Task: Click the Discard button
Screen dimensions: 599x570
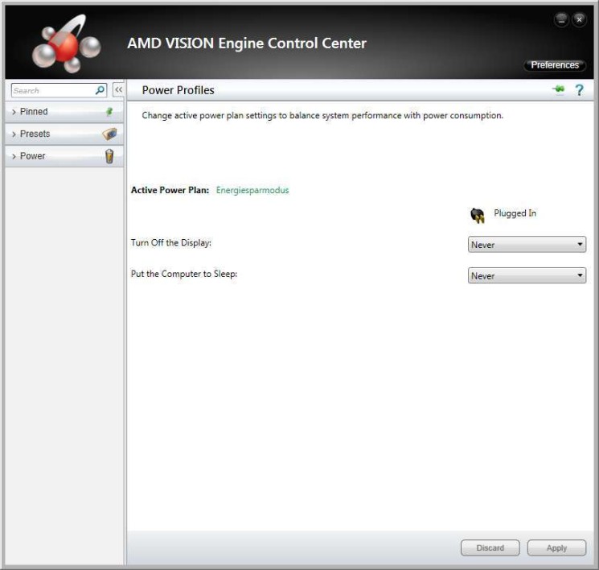Action: (490, 547)
